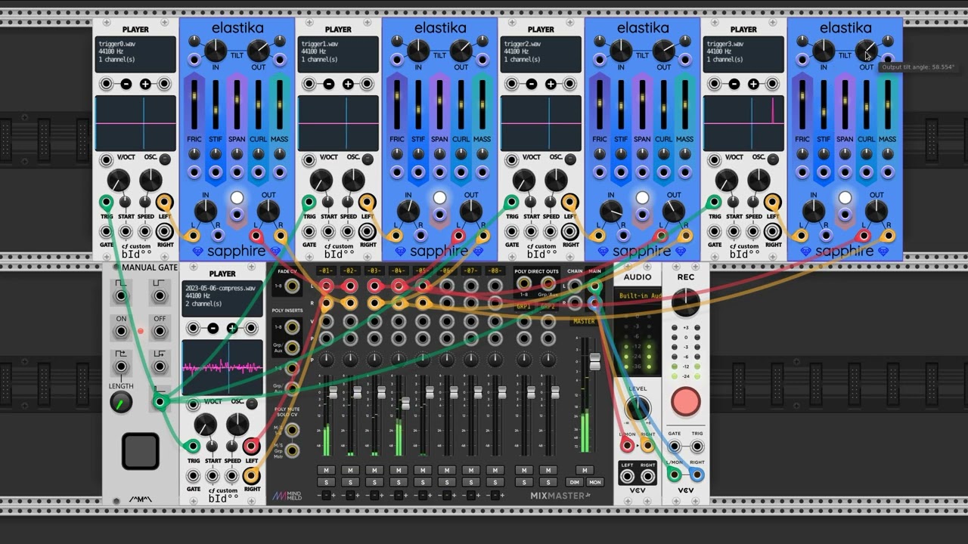
Task: Click the Manual Gate jack beside the LENGTH knob
Action: tap(160, 402)
